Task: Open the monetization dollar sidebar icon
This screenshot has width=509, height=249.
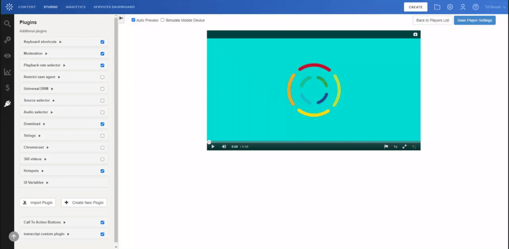Action: click(7, 87)
